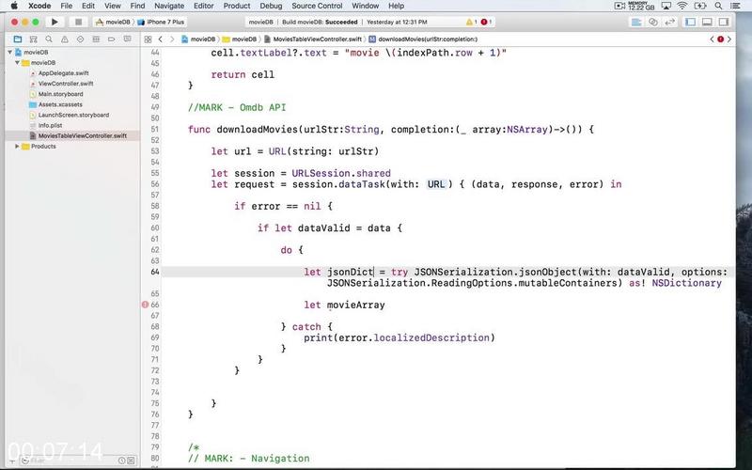Screen dimensions: 752x470
Task: Toggle the Debug area visibility
Action: tap(707, 22)
